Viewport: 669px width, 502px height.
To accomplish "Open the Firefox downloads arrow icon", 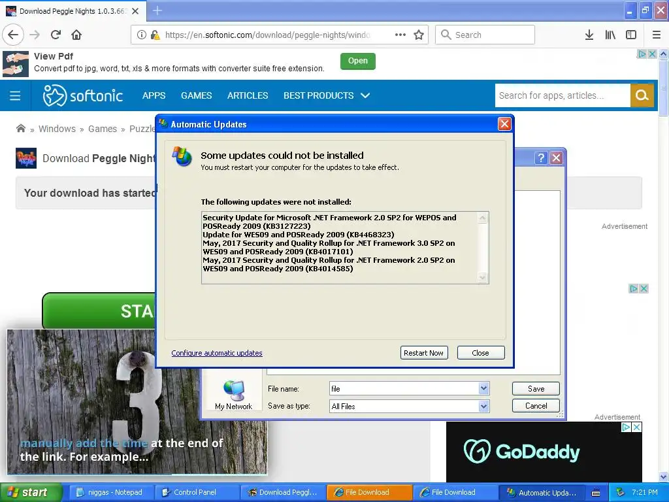I will pos(589,35).
